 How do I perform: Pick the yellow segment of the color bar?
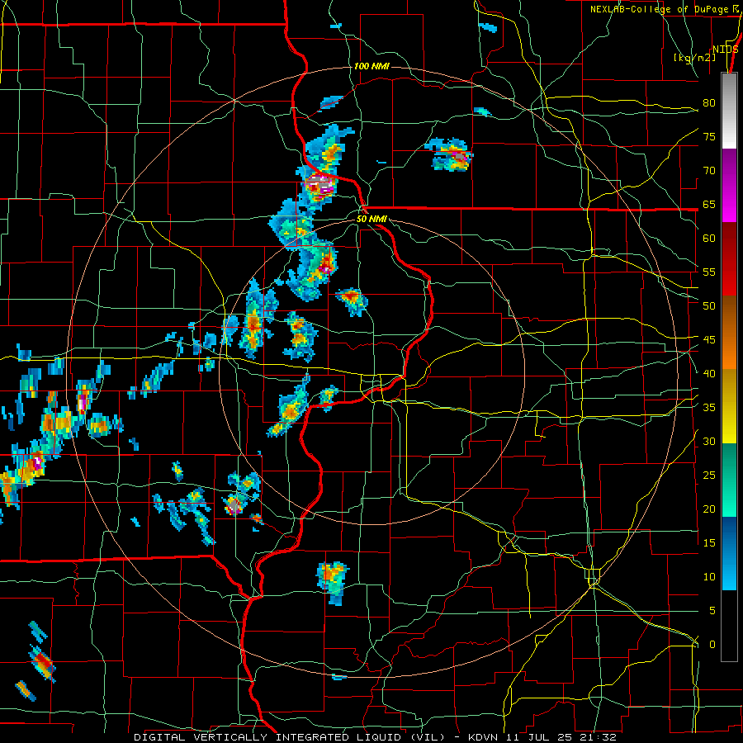[729, 406]
